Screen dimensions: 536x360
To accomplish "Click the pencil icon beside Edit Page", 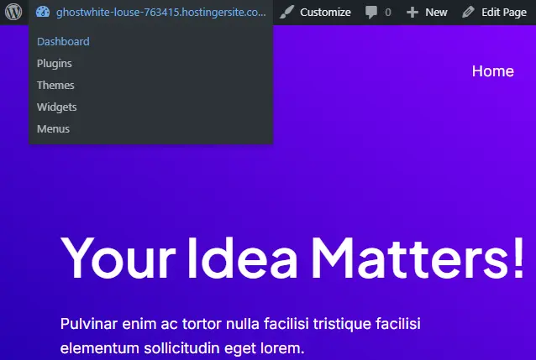I will click(468, 13).
